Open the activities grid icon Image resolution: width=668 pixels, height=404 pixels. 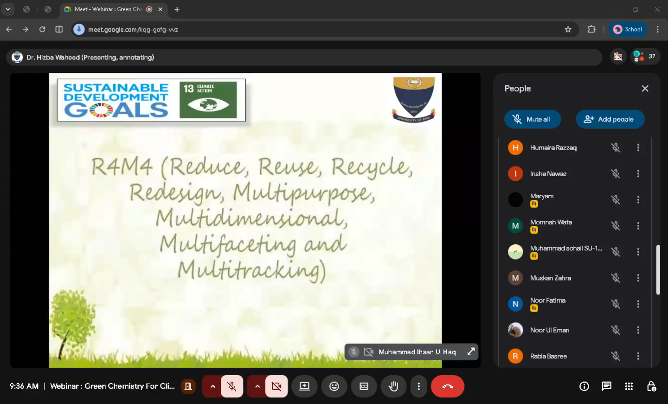629,386
